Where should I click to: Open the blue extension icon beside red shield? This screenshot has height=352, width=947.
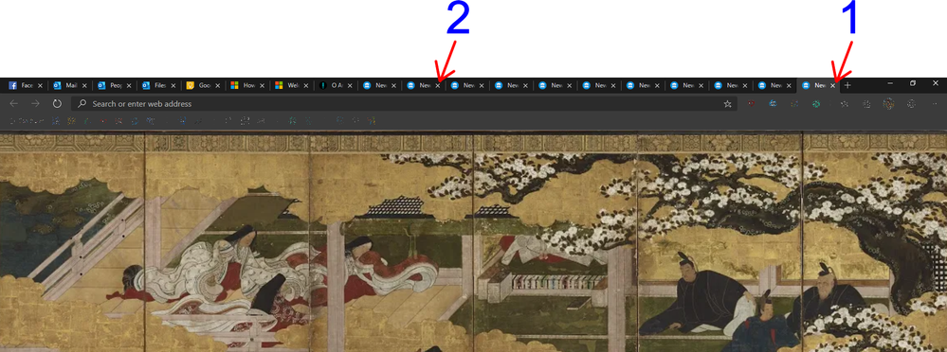point(773,104)
